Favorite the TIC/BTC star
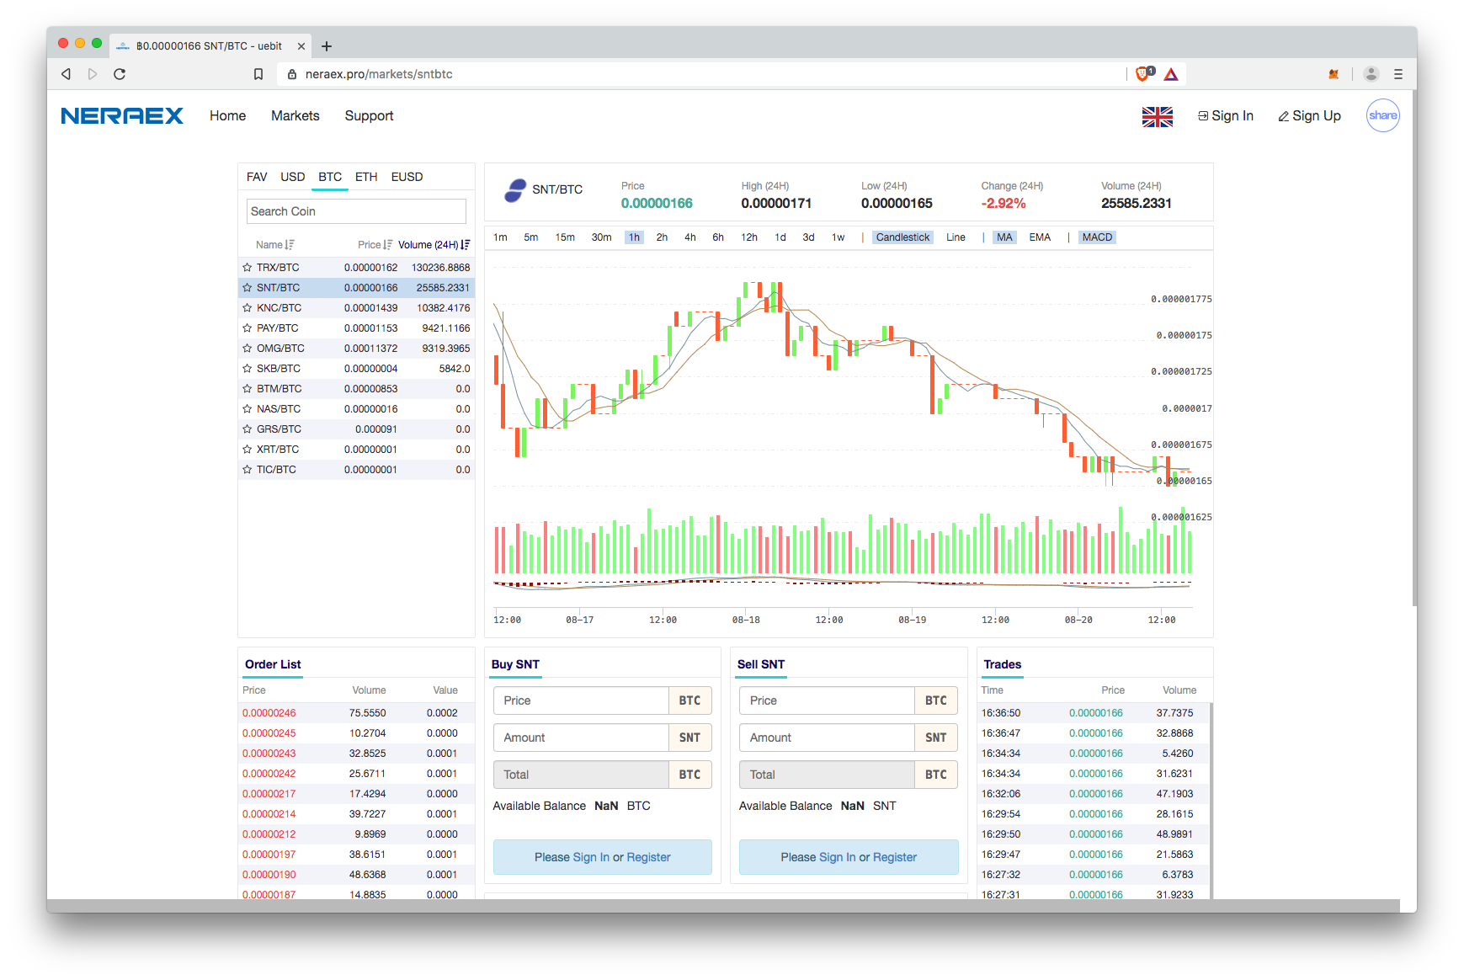Screen dimensions: 1464x980 point(248,470)
